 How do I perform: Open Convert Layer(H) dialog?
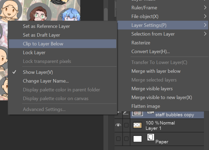click(x=163, y=52)
